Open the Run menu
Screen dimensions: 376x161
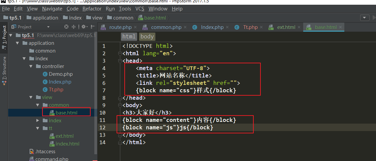tap(110, 9)
